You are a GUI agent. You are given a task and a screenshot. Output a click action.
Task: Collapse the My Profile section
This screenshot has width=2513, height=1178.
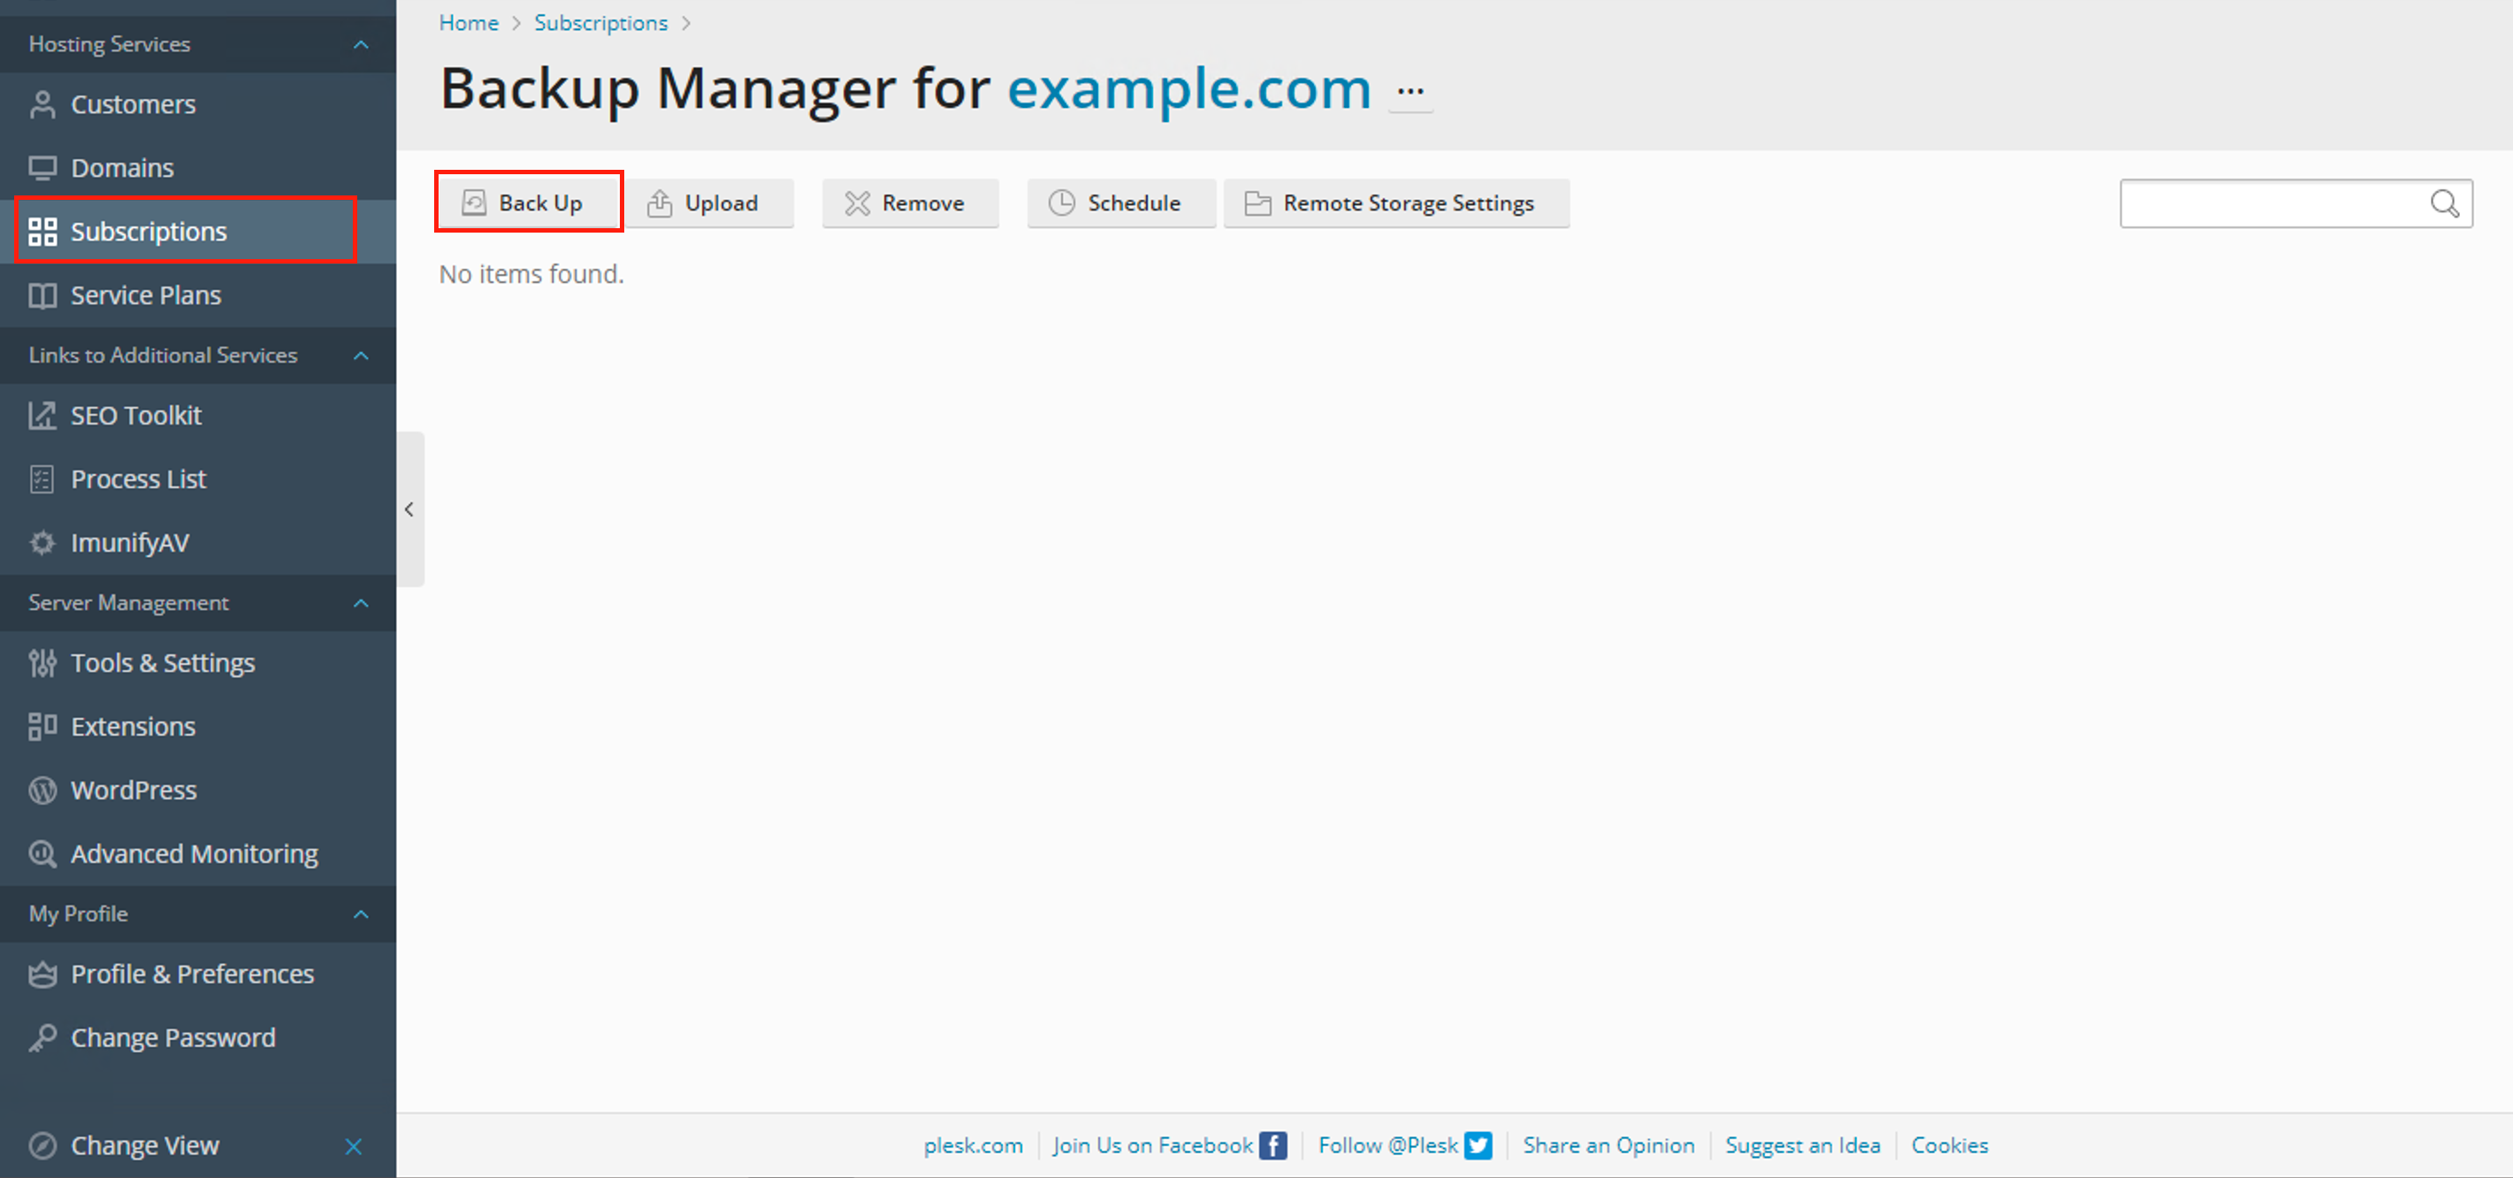pyautogui.click(x=361, y=914)
